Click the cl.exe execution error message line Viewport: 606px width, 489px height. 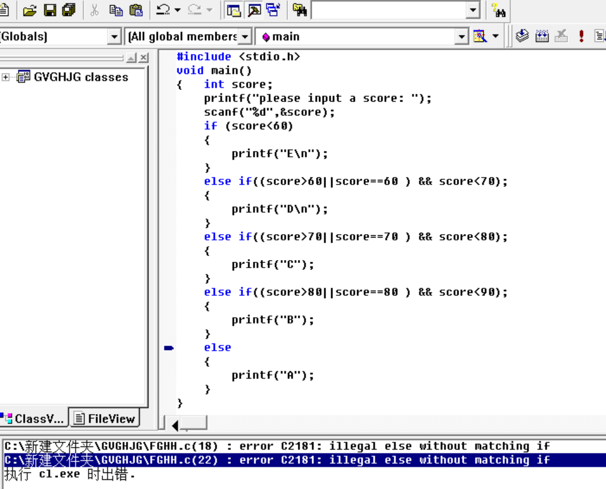point(70,475)
